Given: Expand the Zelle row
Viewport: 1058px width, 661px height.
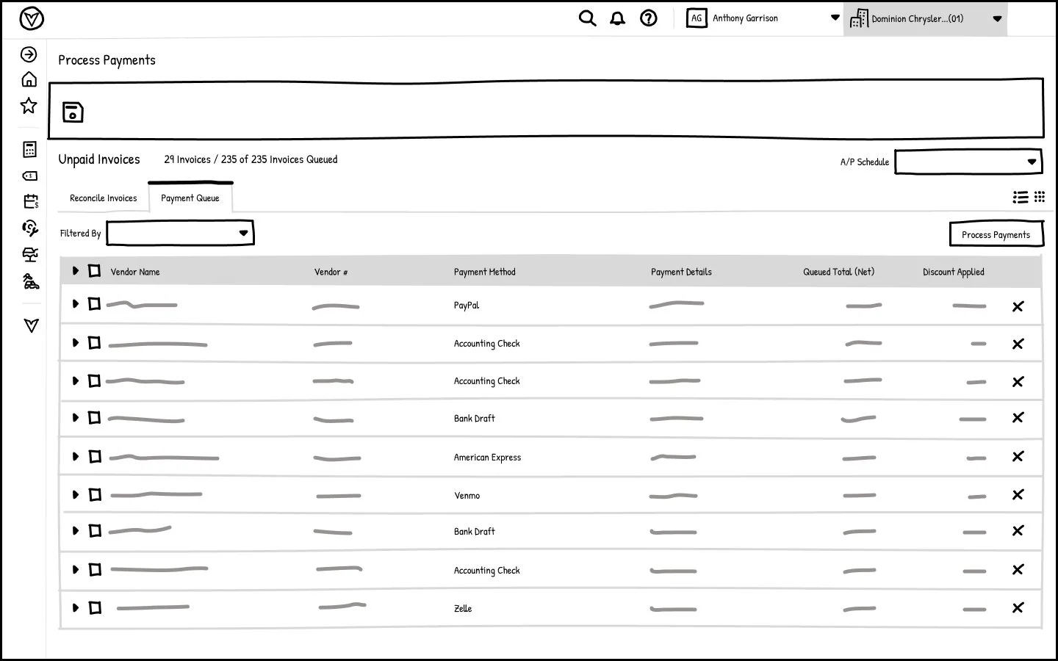Looking at the screenshot, I should [x=75, y=607].
